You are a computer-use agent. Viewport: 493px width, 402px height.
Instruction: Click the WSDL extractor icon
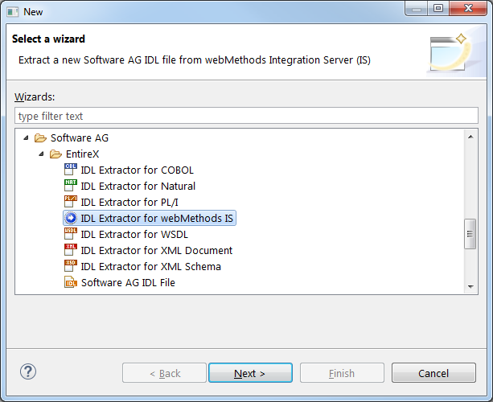71,234
